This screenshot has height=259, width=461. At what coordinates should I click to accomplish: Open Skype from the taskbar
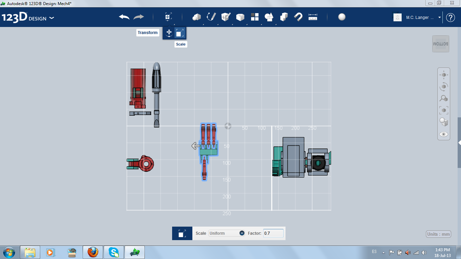114,252
